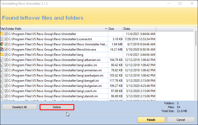Uncheck the arabic.ini checkbox
The height and width of the screenshot is (125, 198).
tap(6, 65)
